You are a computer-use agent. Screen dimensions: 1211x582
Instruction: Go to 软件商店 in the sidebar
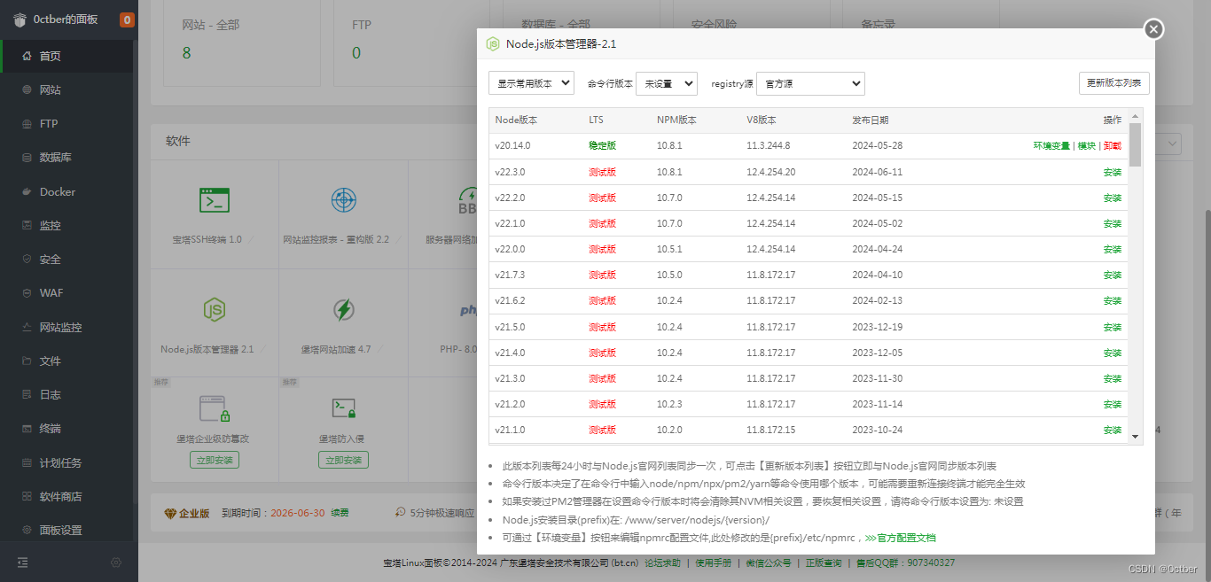coord(61,497)
